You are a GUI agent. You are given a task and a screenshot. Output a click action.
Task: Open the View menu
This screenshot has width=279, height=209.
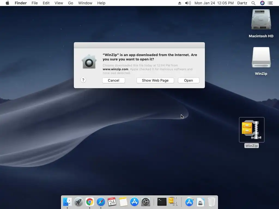pyautogui.click(x=59, y=3)
